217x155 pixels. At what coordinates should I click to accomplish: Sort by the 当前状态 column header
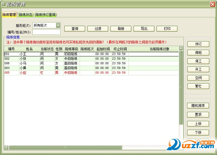47,49
